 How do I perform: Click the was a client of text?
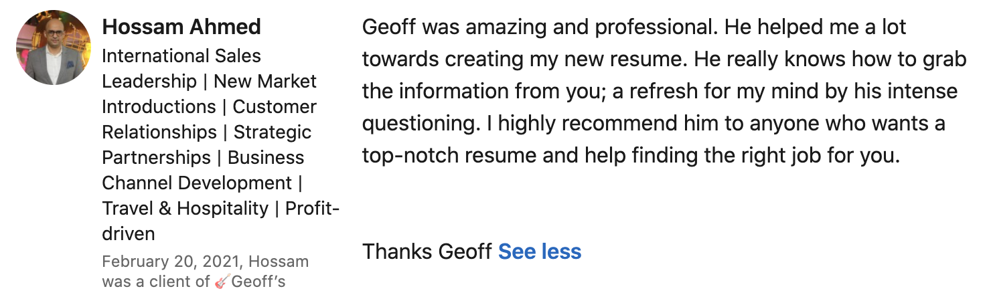click(x=156, y=282)
